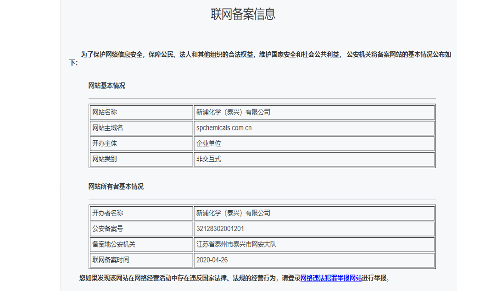Click the 网站基本情况 section heading
Viewport: 491px width, 291px height.
click(106, 86)
